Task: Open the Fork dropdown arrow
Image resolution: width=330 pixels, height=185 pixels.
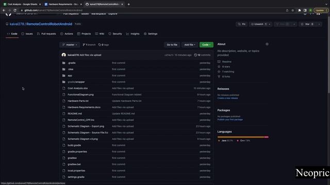Action: coord(294,24)
